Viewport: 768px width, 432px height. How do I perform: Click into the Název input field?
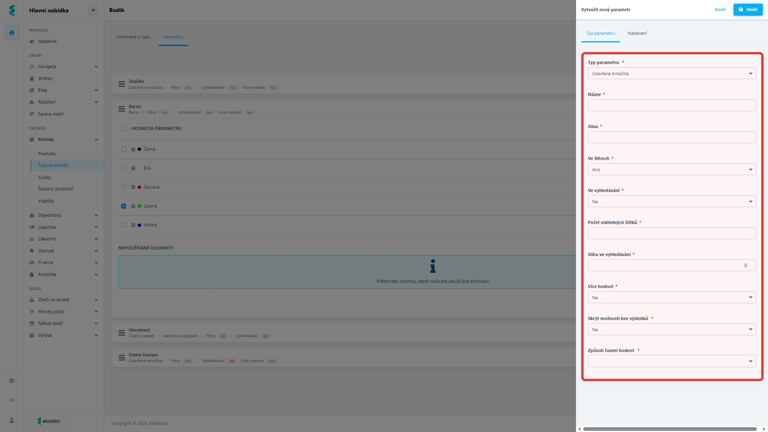[671, 106]
